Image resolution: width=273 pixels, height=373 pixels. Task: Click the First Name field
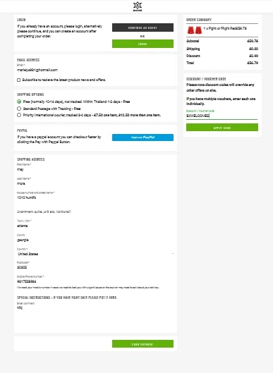click(95, 170)
